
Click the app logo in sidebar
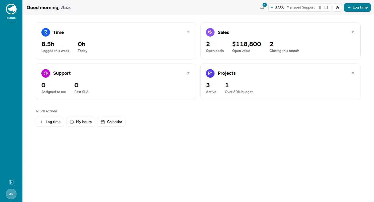(11, 9)
